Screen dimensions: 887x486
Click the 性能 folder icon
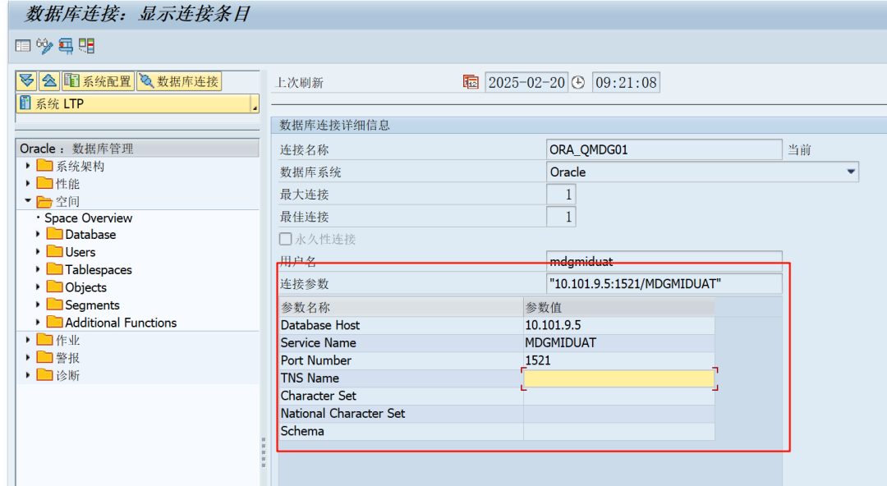(x=44, y=183)
